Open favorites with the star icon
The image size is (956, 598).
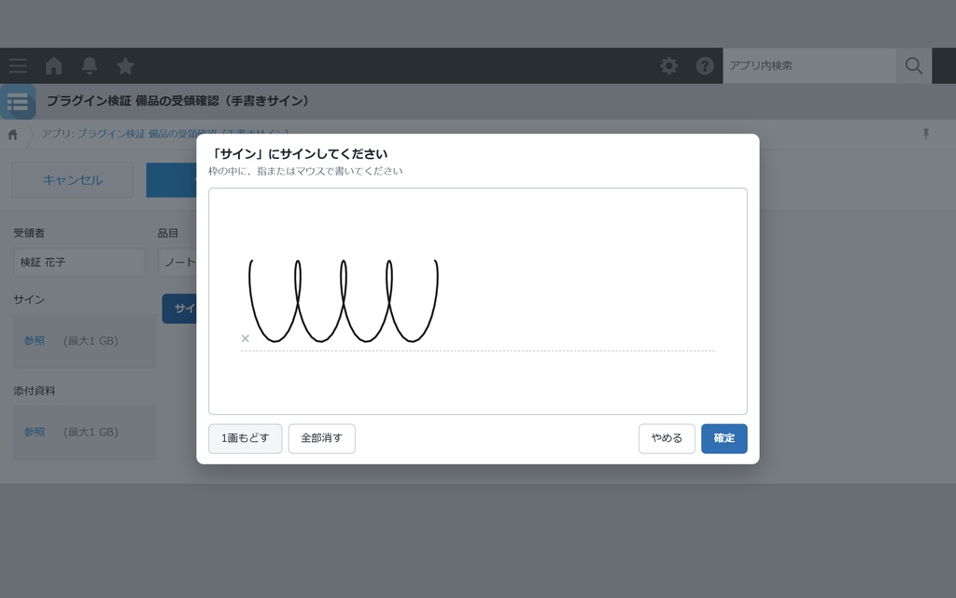[126, 66]
